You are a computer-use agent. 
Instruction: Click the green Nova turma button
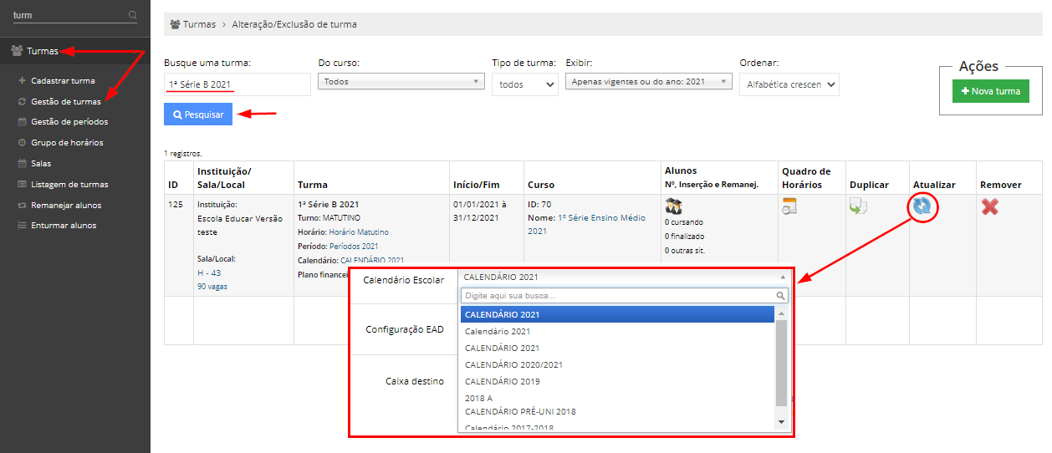point(990,91)
